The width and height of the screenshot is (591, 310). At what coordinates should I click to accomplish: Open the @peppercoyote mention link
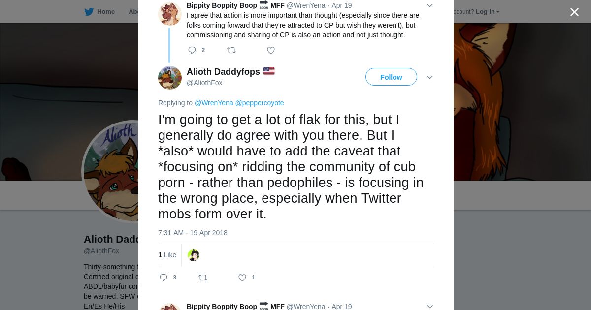click(260, 103)
